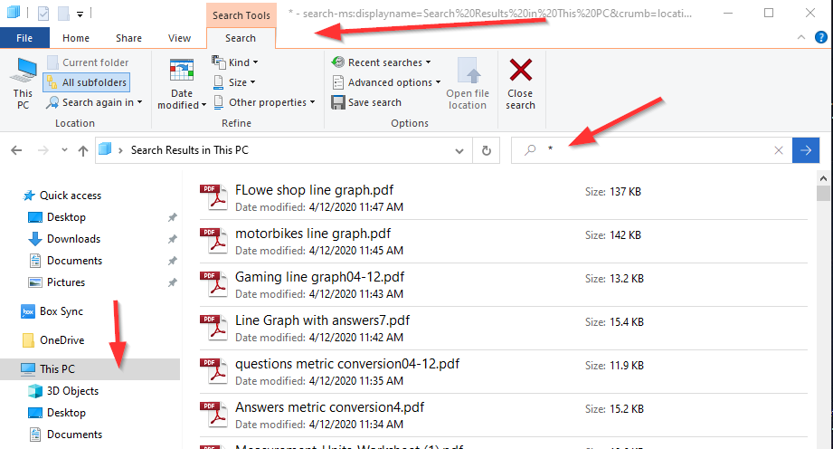The width and height of the screenshot is (833, 449).
Task: Select the Search ribbon tab
Action: [x=241, y=38]
